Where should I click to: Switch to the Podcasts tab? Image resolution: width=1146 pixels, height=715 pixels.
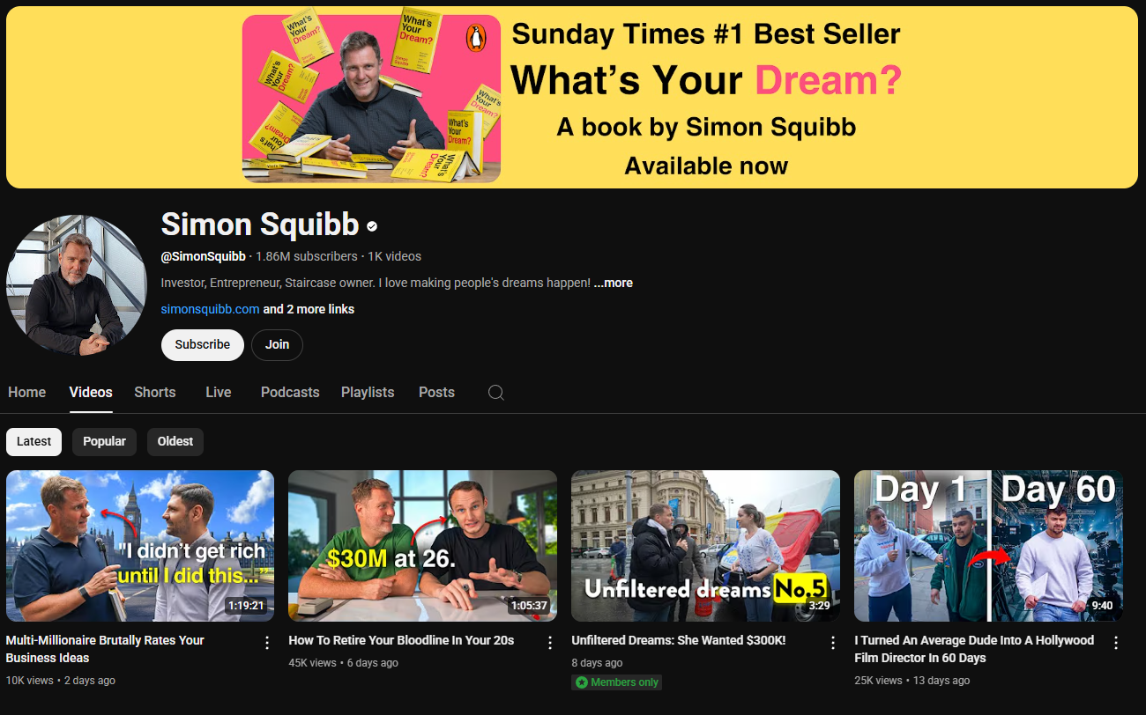[290, 393]
